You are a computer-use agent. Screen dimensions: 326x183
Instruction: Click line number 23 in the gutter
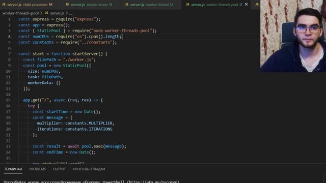click(8, 146)
